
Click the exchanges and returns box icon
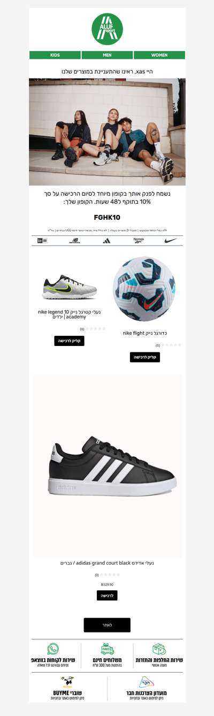pyautogui.click(x=159, y=649)
